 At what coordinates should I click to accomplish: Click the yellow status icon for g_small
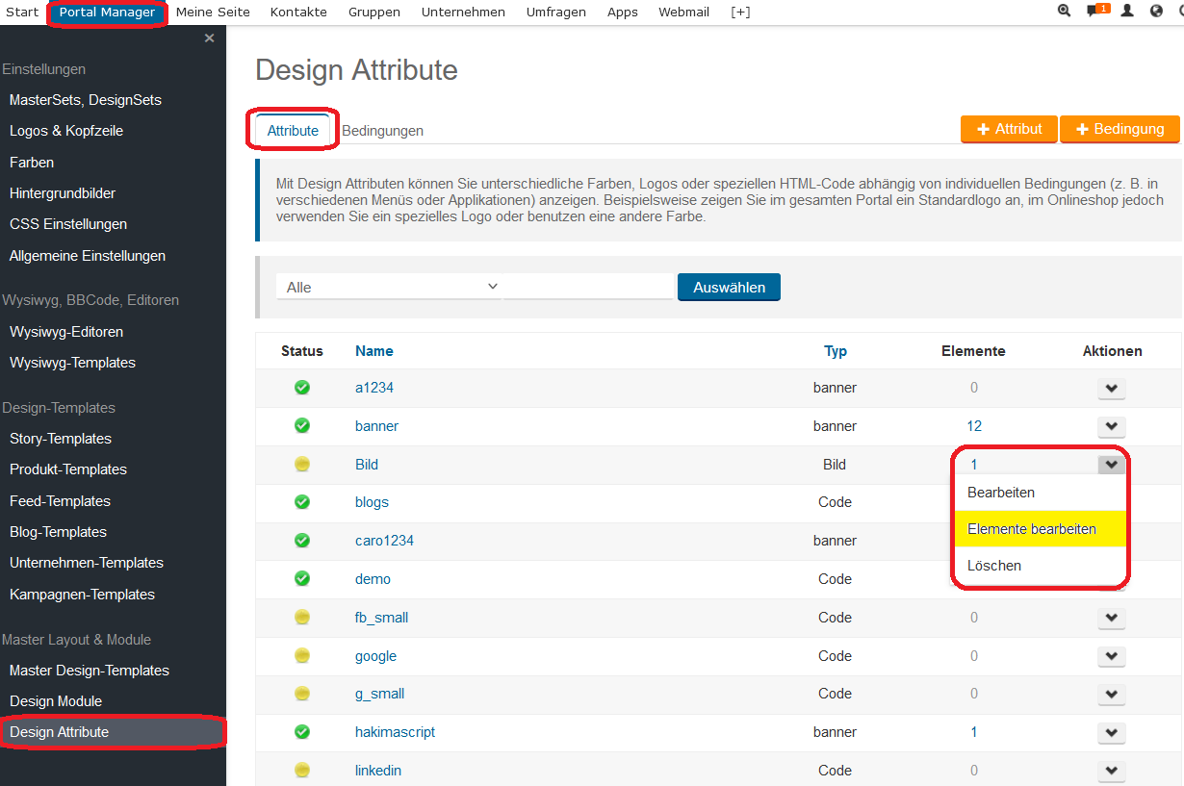click(302, 694)
